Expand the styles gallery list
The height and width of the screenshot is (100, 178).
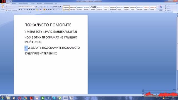(x=157, y=10)
